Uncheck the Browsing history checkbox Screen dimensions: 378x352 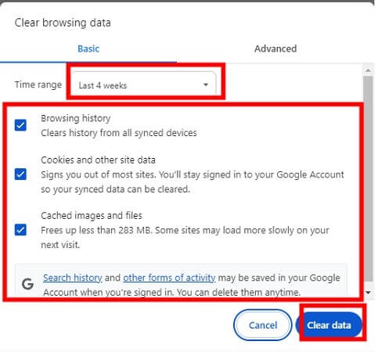(20, 125)
